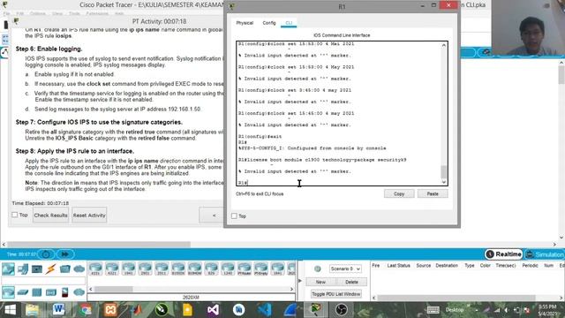
Task: Choose the Routers subcategory icon
Action: click(x=8, y=292)
